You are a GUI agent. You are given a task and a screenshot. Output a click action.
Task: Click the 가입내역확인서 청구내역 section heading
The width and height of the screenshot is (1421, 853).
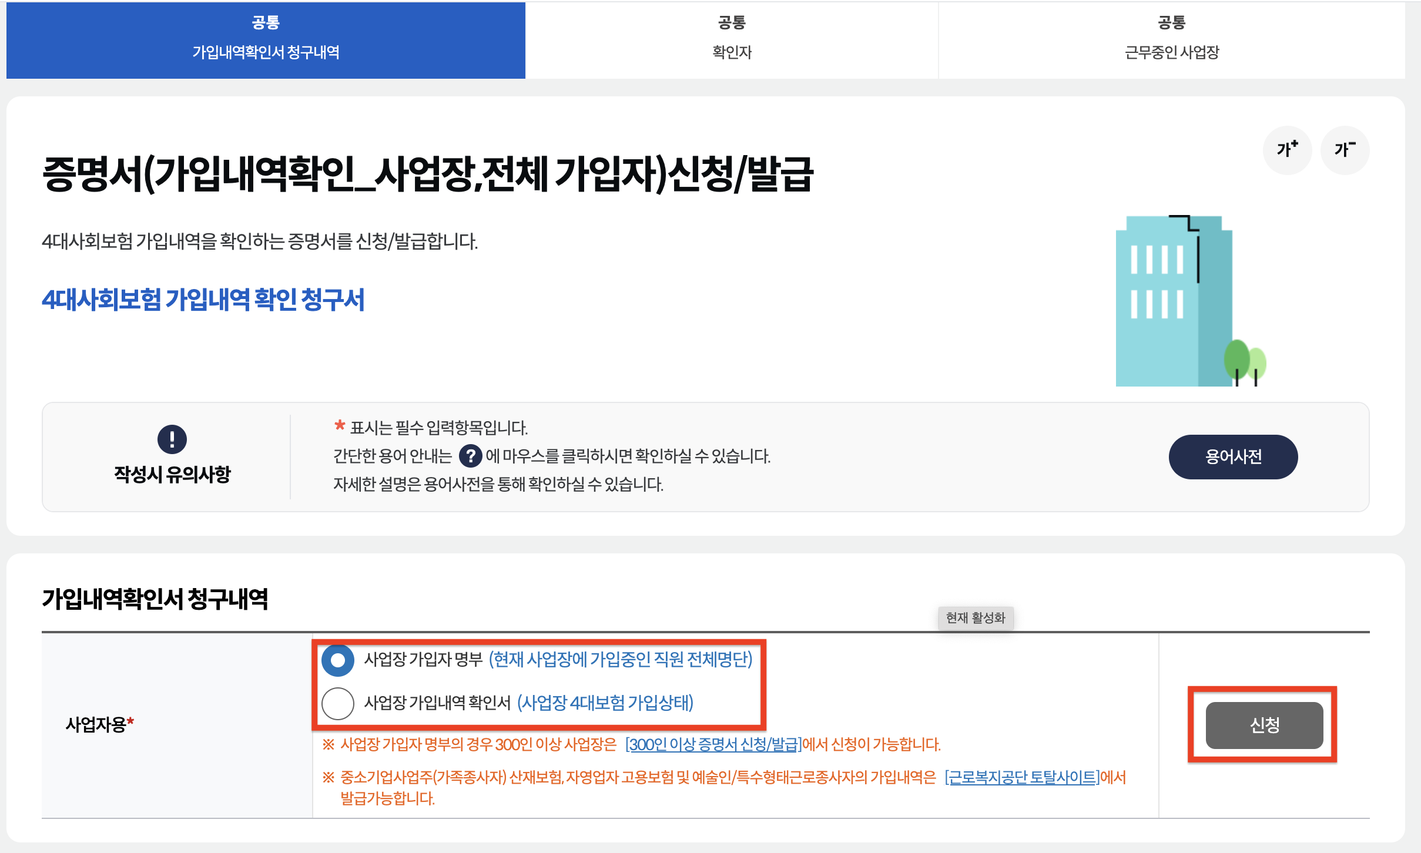click(x=155, y=599)
